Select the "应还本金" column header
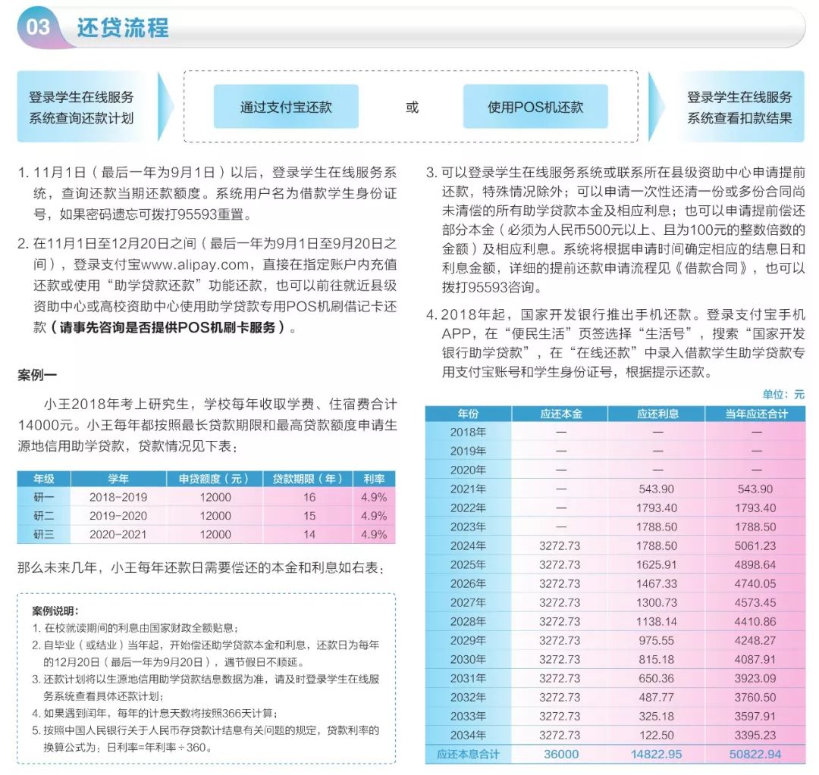Viewport: 819px width, 775px height. [x=560, y=414]
